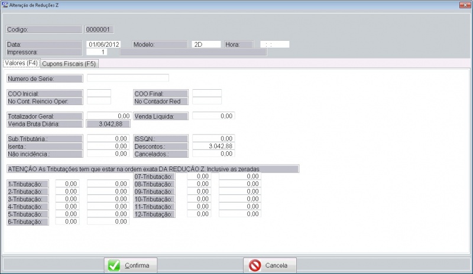Close the Alteração de Reduções Z window
The image size is (473, 274).
pyautogui.click(x=466, y=4)
